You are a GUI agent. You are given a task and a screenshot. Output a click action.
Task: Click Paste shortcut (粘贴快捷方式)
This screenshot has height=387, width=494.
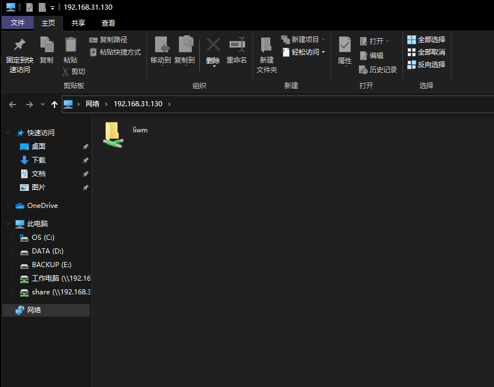[115, 52]
